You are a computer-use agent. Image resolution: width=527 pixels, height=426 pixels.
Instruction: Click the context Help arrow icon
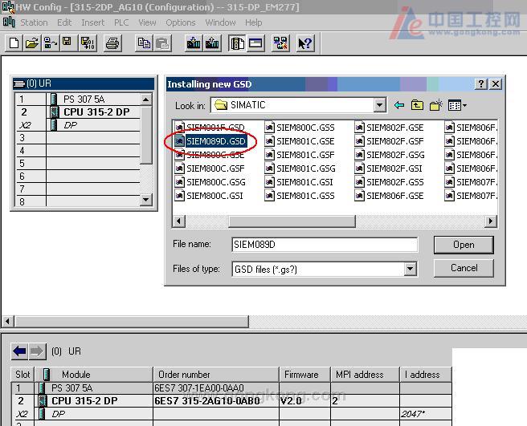tap(305, 43)
